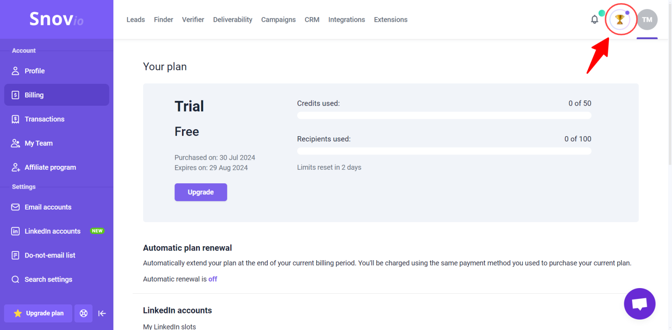Open the Campaigns menu

(x=278, y=20)
